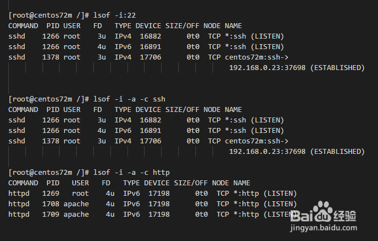Click the first 'centos72m:ssh->' entry
This screenshot has height=241, width=378.
(x=257, y=57)
